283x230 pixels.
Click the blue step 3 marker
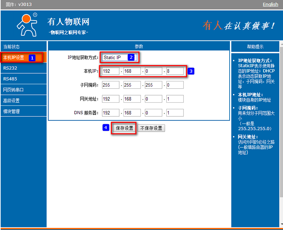[191, 71]
